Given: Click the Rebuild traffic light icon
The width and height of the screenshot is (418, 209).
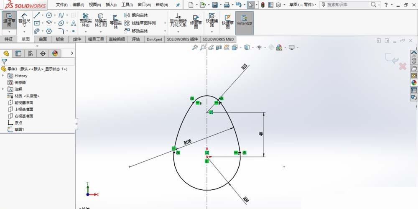Looking at the screenshot, I should pyautogui.click(x=263, y=5).
